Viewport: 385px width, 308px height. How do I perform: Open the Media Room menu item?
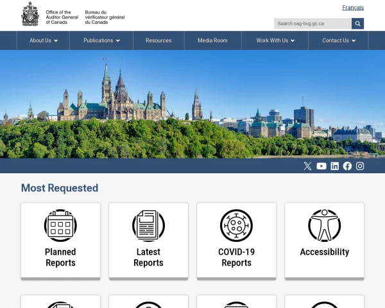(212, 40)
